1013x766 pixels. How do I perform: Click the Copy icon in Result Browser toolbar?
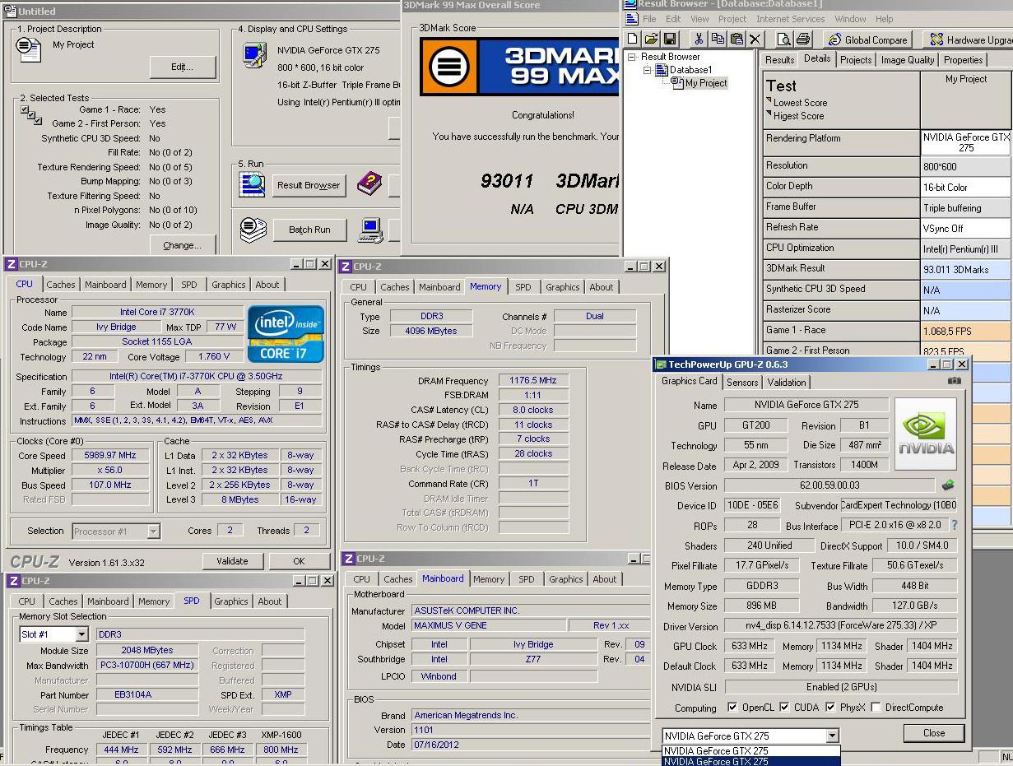(x=718, y=39)
